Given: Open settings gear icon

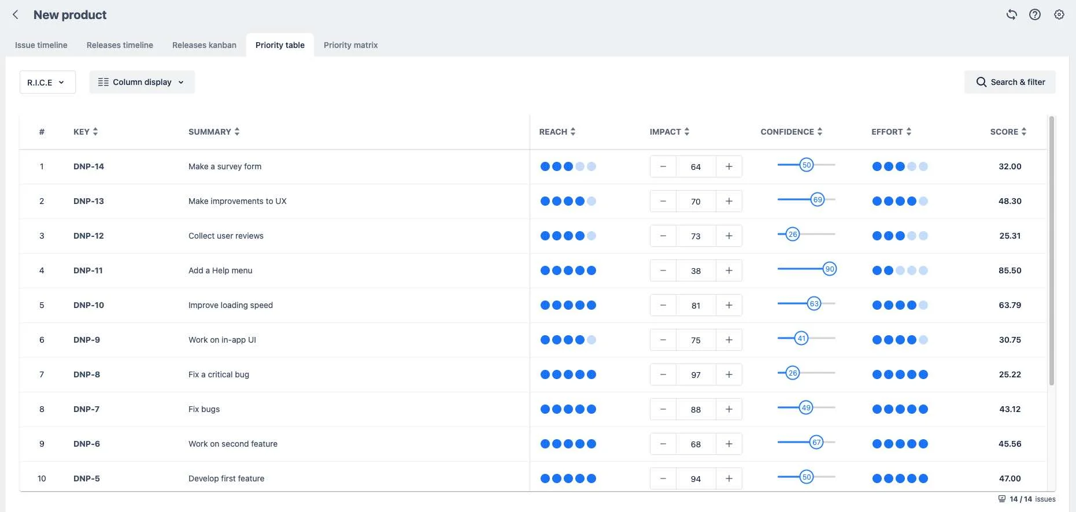Looking at the screenshot, I should 1059,15.
